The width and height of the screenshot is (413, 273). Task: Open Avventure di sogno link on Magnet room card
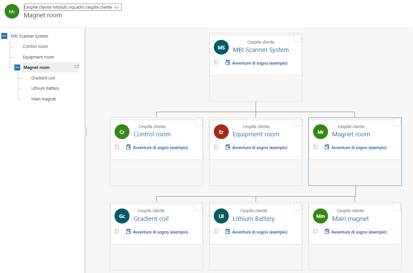[x=359, y=148]
